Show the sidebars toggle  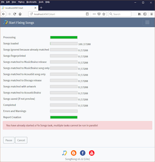coord(145,14)
